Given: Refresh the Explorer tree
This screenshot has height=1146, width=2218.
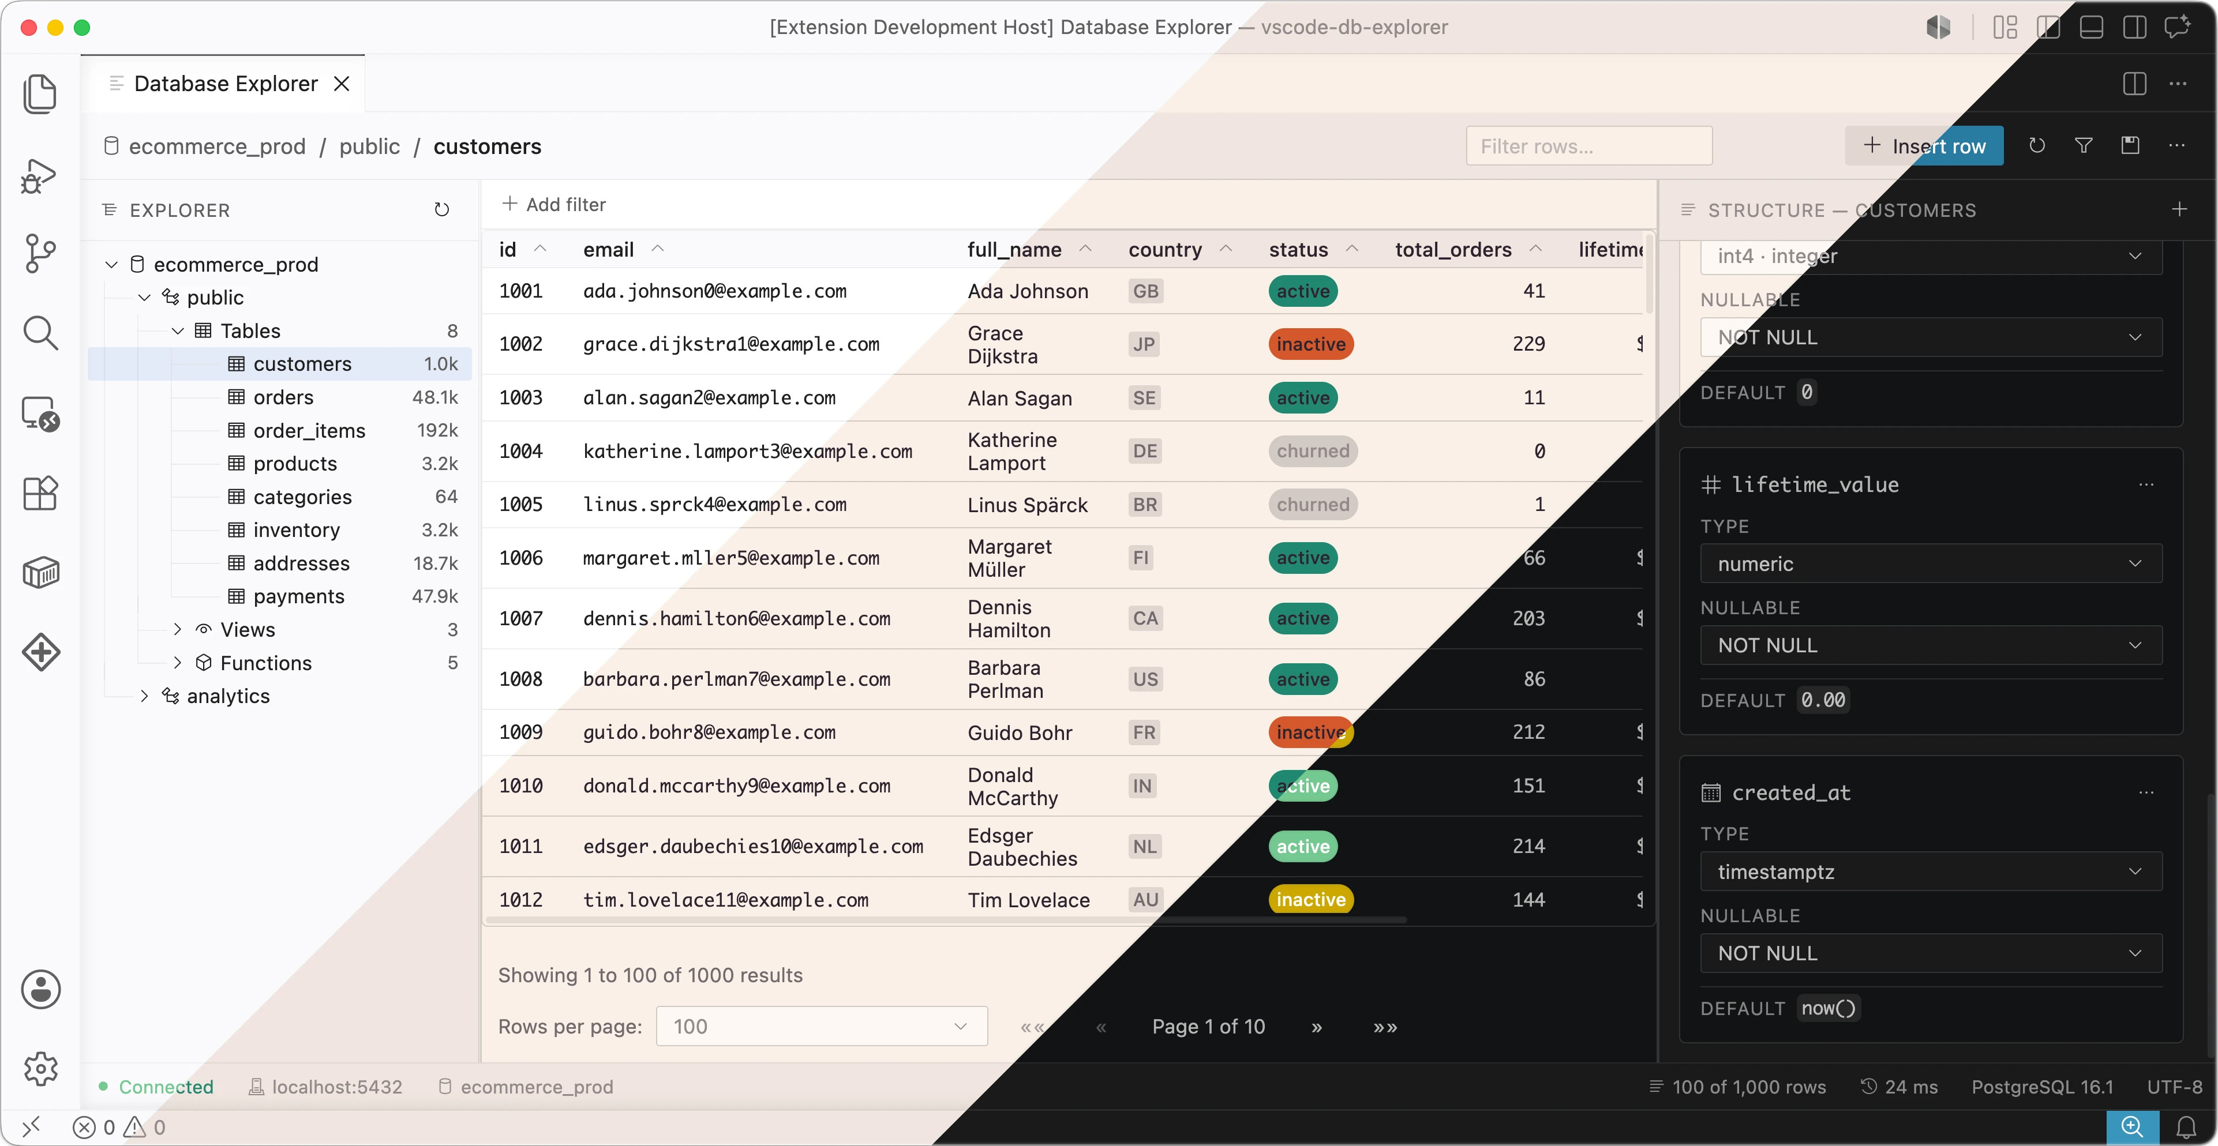Looking at the screenshot, I should coord(442,210).
